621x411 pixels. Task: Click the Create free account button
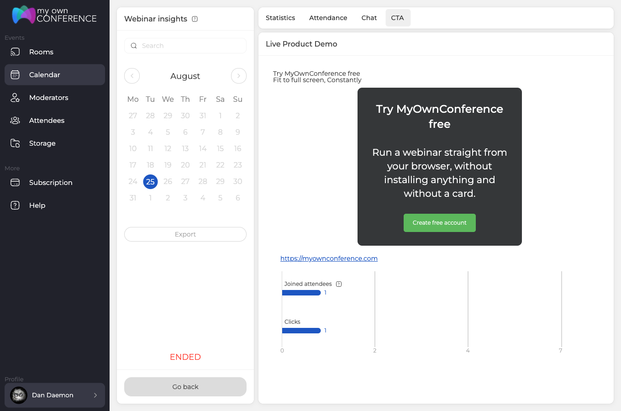pos(440,223)
